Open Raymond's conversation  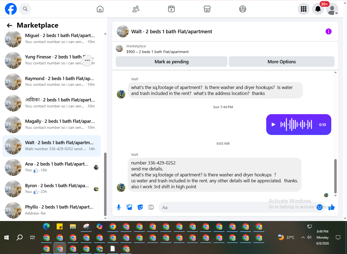point(52,81)
